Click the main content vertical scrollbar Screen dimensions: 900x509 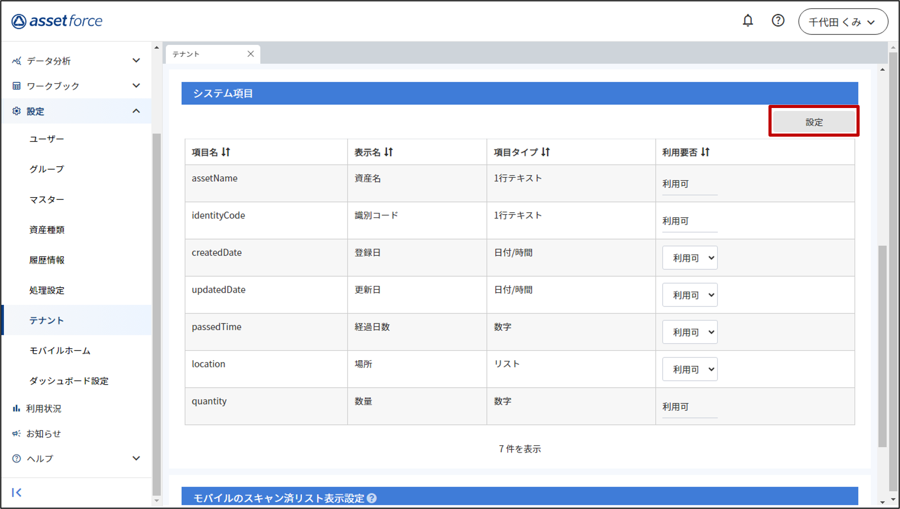[882, 346]
